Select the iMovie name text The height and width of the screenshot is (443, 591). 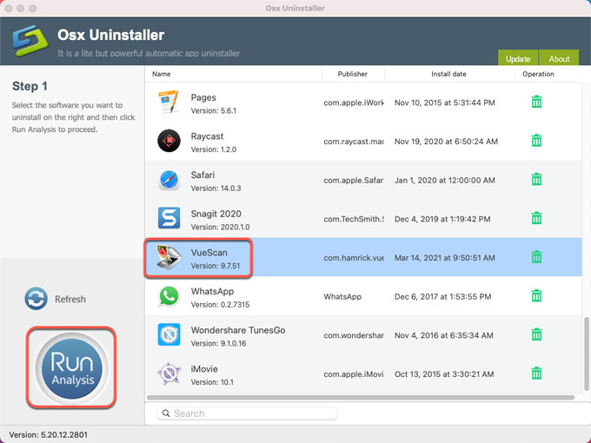[204, 369]
